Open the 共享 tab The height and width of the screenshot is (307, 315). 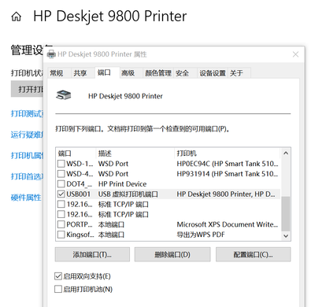pos(80,73)
